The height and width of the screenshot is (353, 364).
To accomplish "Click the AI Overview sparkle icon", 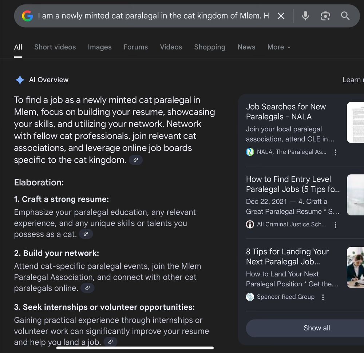I will tap(20, 80).
